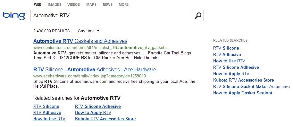Switch to the MAPS tab
The height and width of the screenshot is (127, 293).
coord(91,4)
